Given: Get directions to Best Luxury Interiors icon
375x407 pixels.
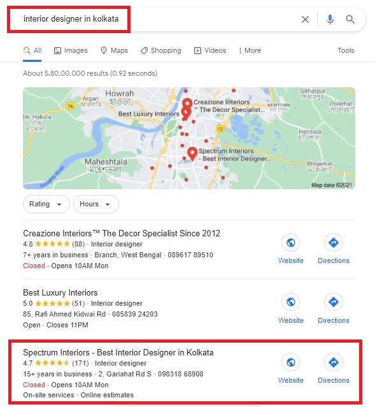Looking at the screenshot, I should pos(334,302).
